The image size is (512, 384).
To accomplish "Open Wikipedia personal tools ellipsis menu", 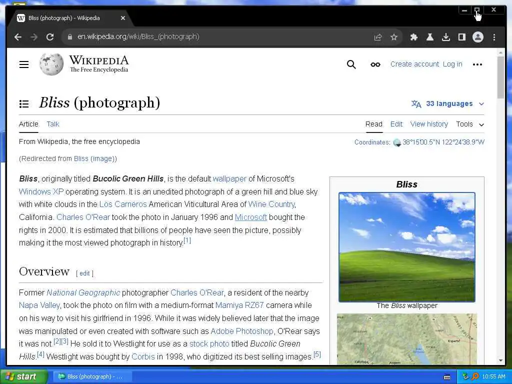I will coord(477,64).
